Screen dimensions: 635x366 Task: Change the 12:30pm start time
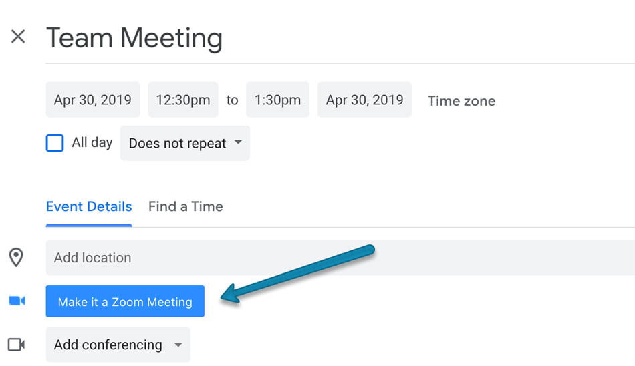coord(183,100)
